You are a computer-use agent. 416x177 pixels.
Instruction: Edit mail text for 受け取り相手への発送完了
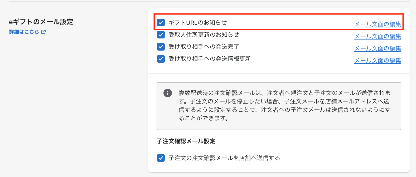coord(378,48)
